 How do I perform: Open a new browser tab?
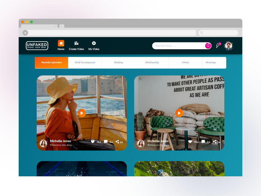pyautogui.click(x=62, y=26)
